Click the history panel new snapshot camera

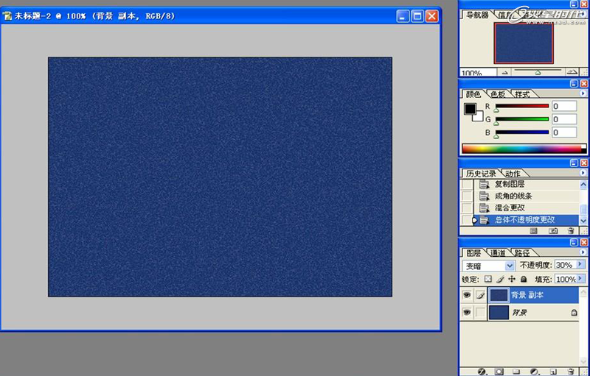click(x=553, y=231)
